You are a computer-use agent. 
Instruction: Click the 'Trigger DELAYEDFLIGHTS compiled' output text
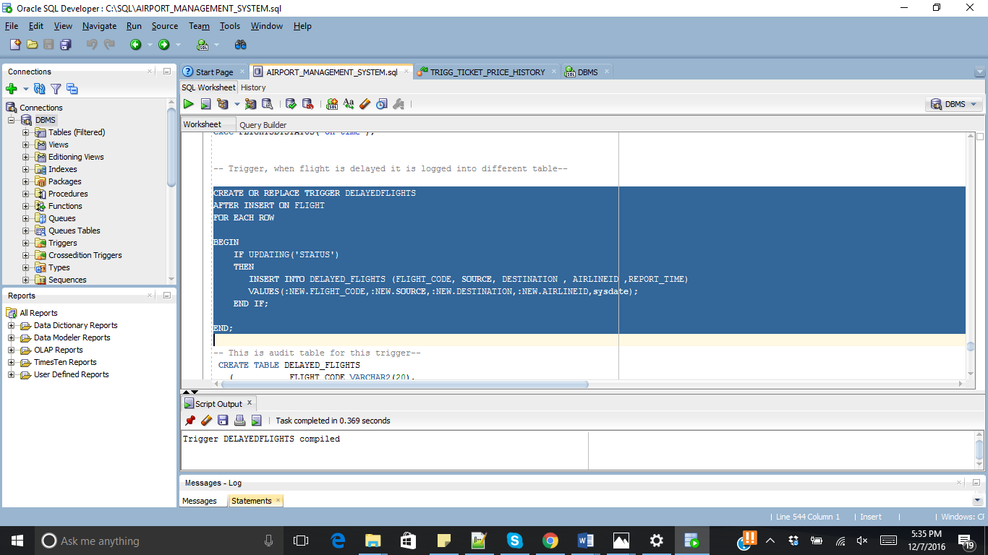[261, 439]
